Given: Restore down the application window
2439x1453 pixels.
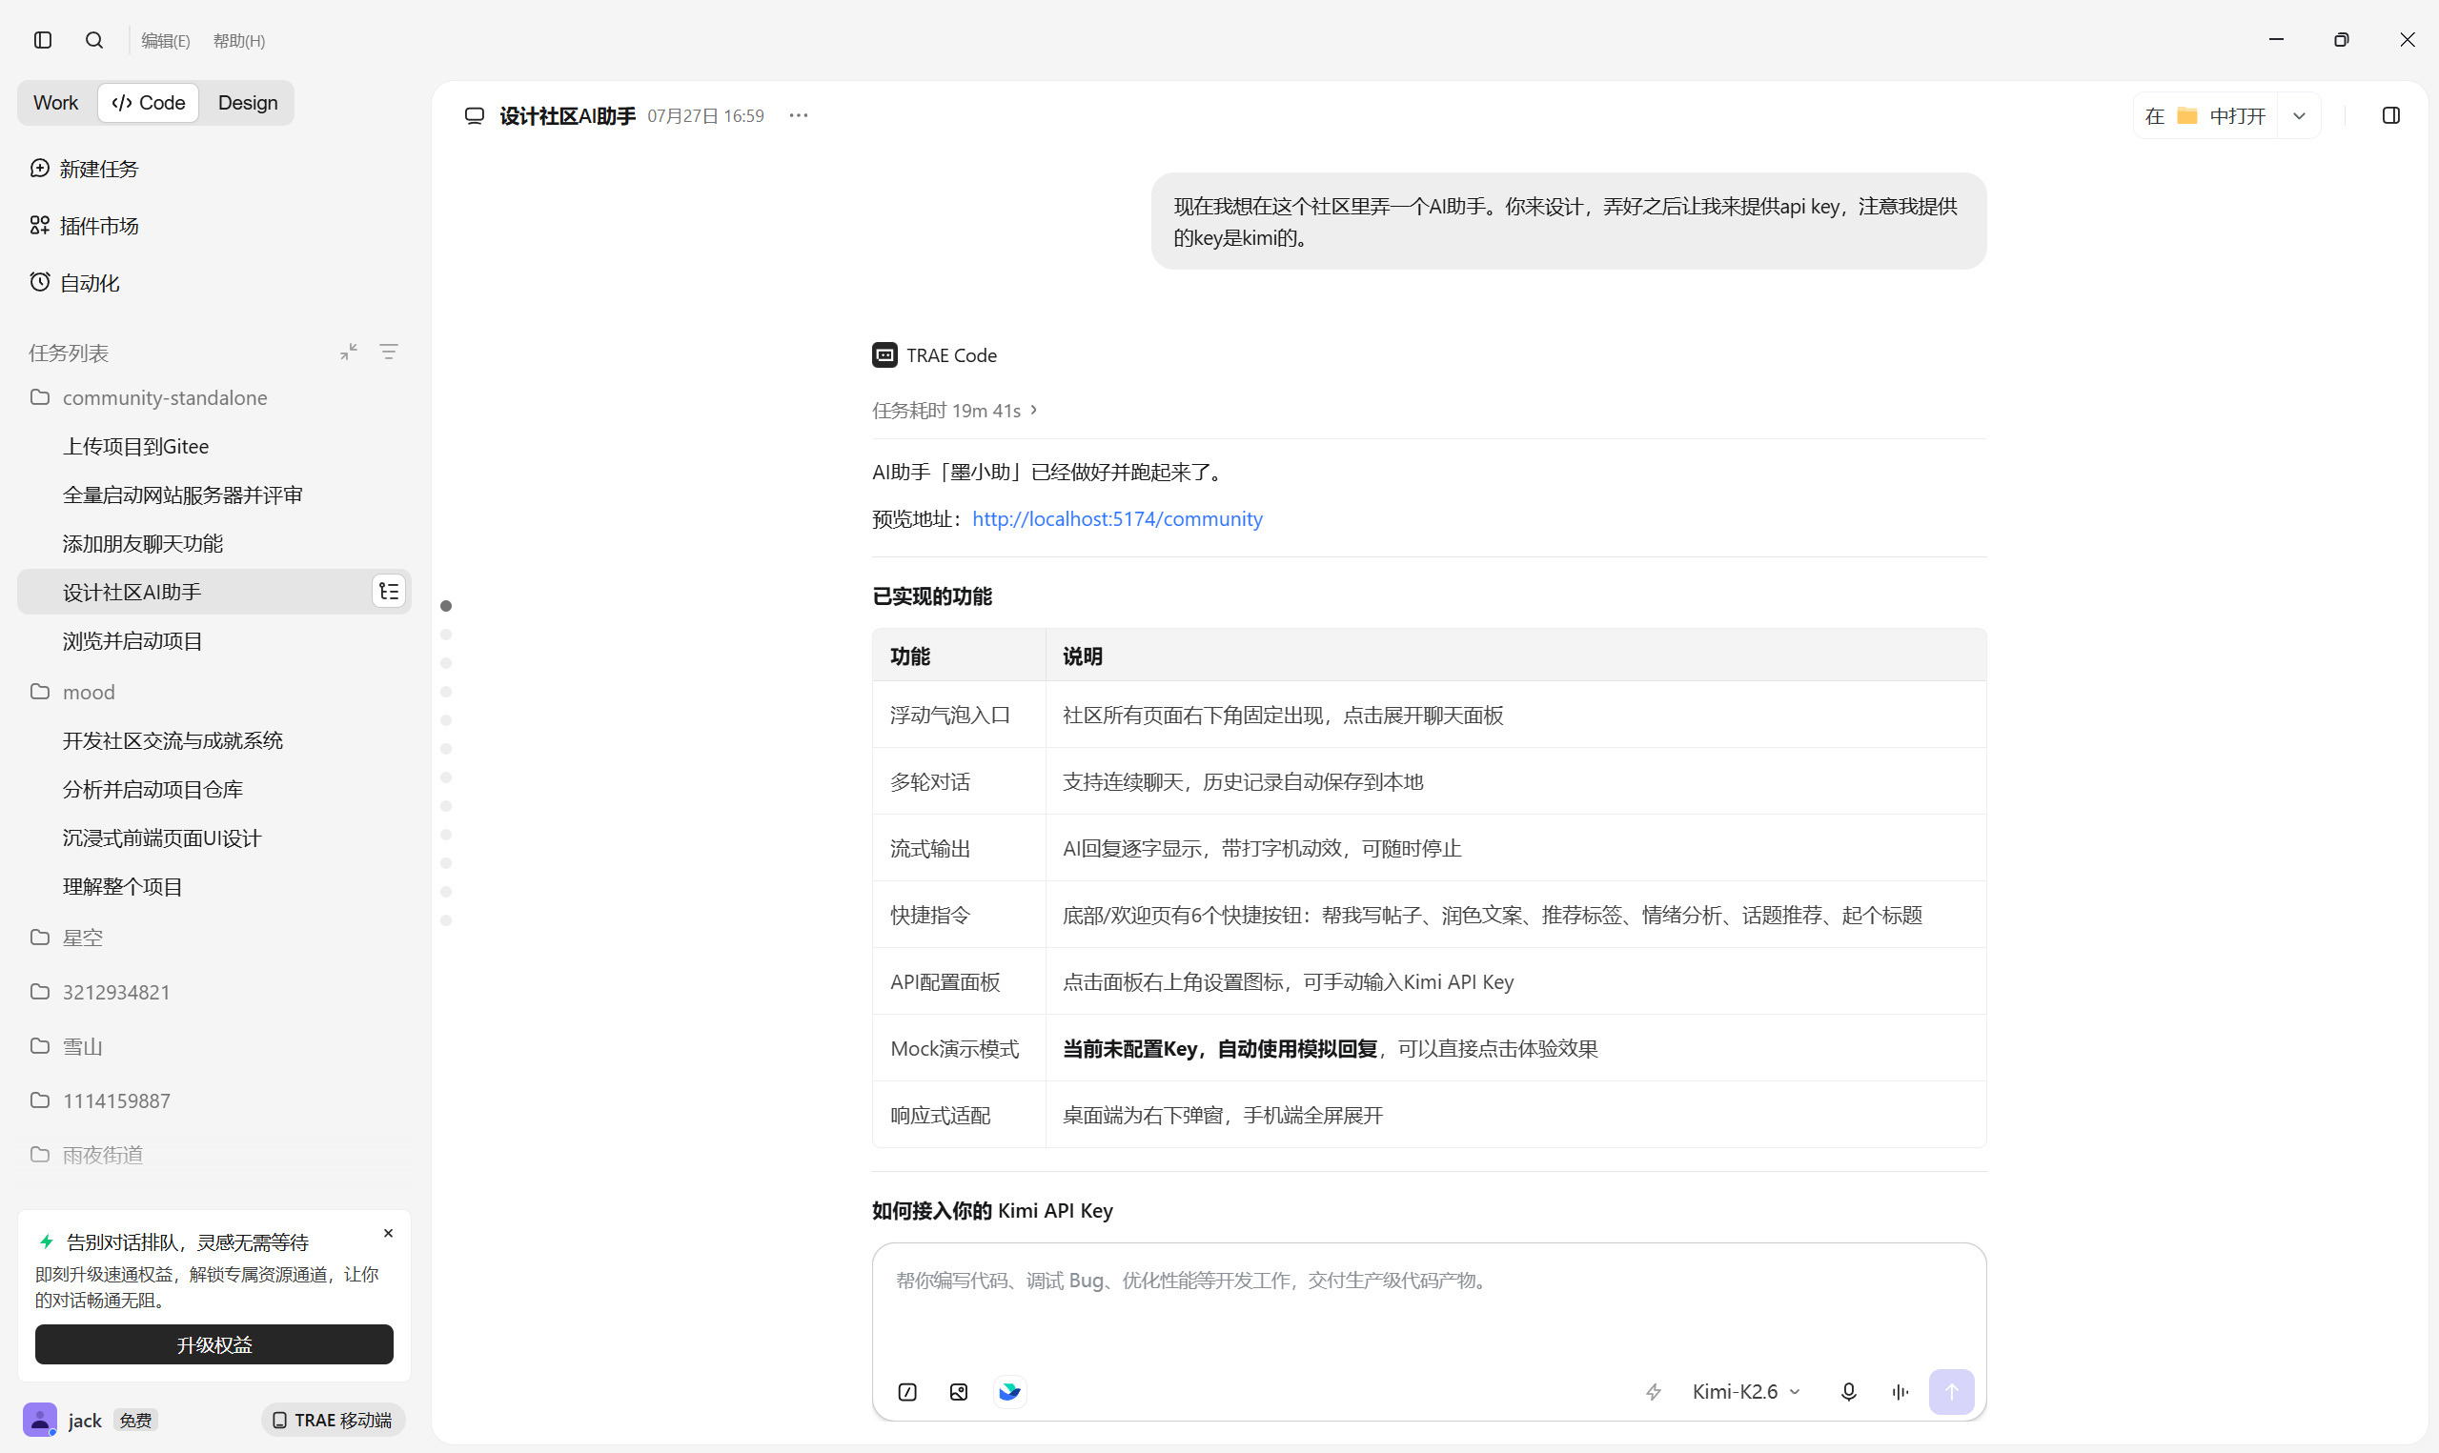Looking at the screenshot, I should (x=2342, y=40).
